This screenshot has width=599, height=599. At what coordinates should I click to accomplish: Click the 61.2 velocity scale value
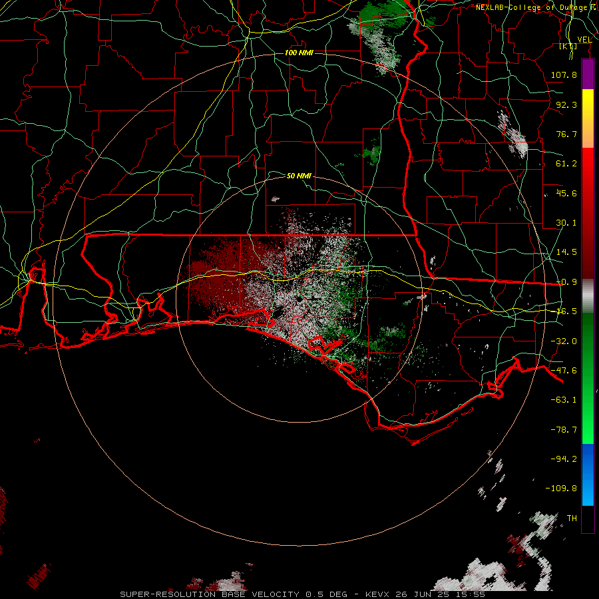pos(566,164)
